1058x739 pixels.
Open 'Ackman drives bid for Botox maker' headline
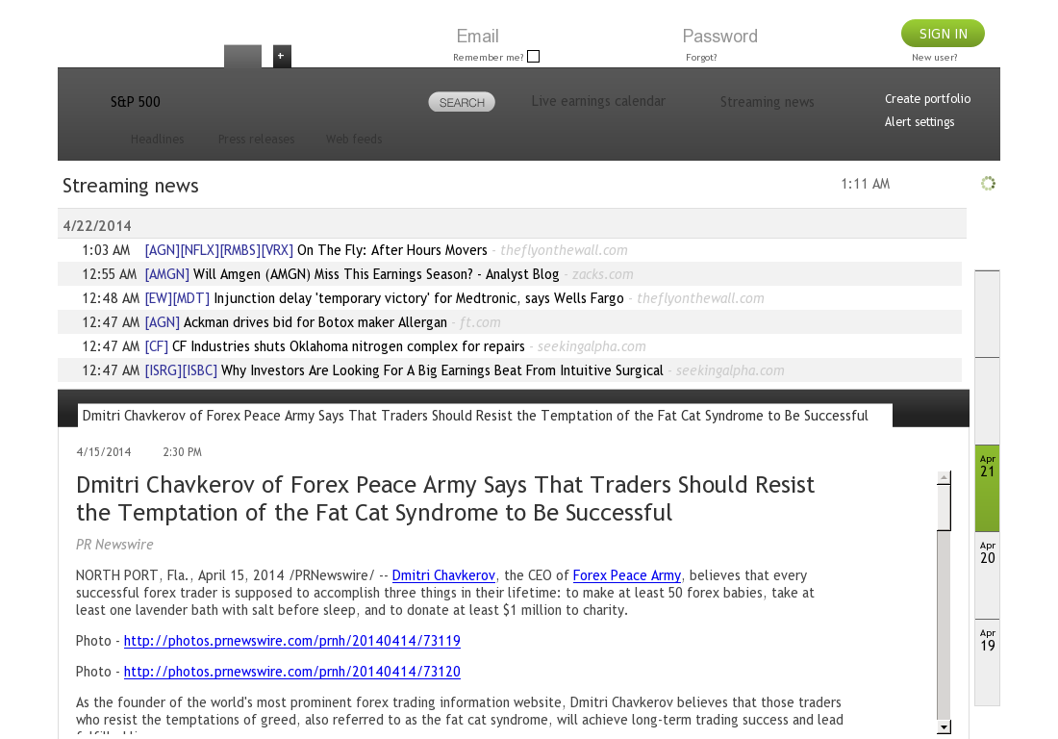[x=315, y=322]
